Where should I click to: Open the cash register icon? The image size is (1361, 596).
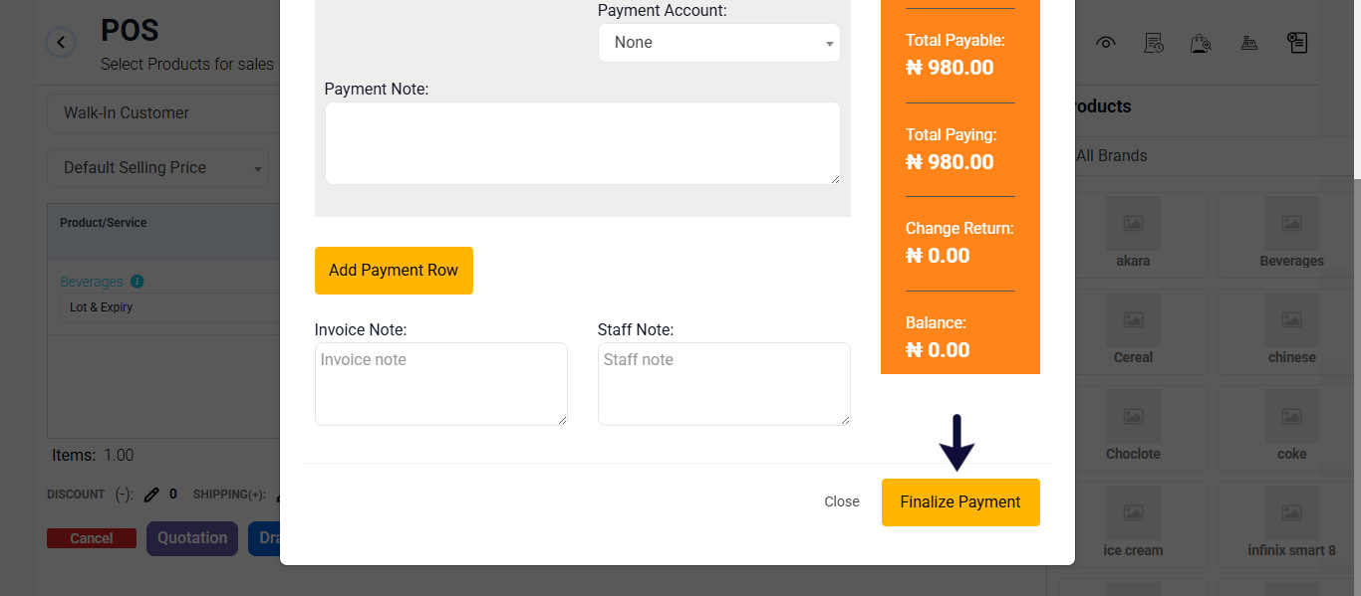1248,43
